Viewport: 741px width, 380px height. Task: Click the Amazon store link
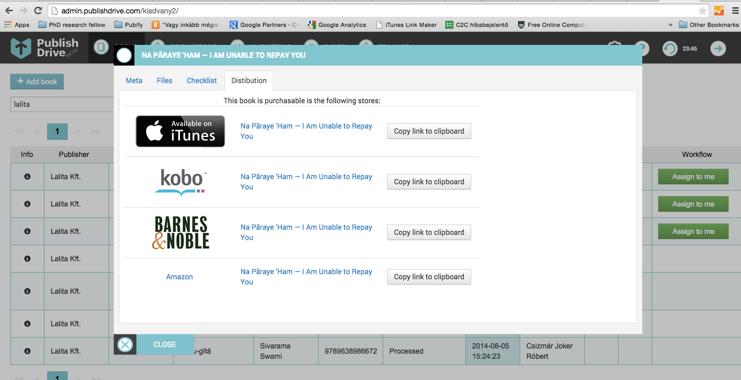[x=179, y=277]
